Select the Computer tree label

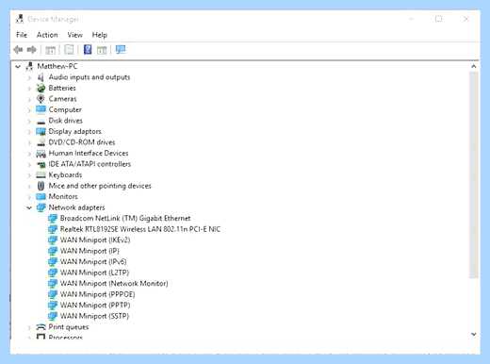65,109
